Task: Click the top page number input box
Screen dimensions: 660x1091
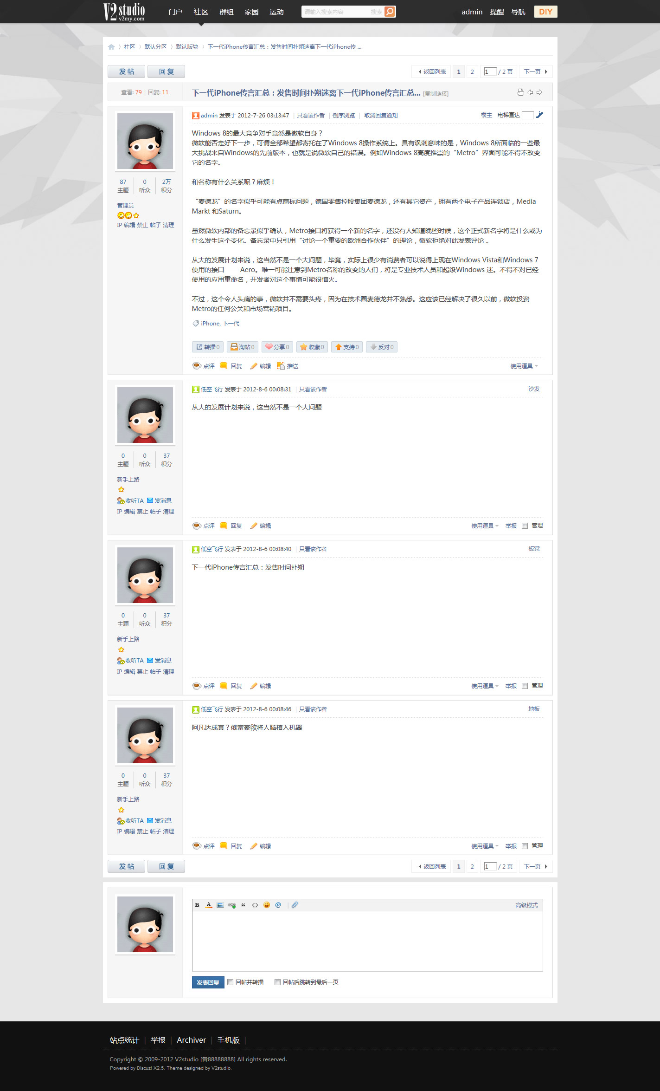Action: click(x=490, y=71)
